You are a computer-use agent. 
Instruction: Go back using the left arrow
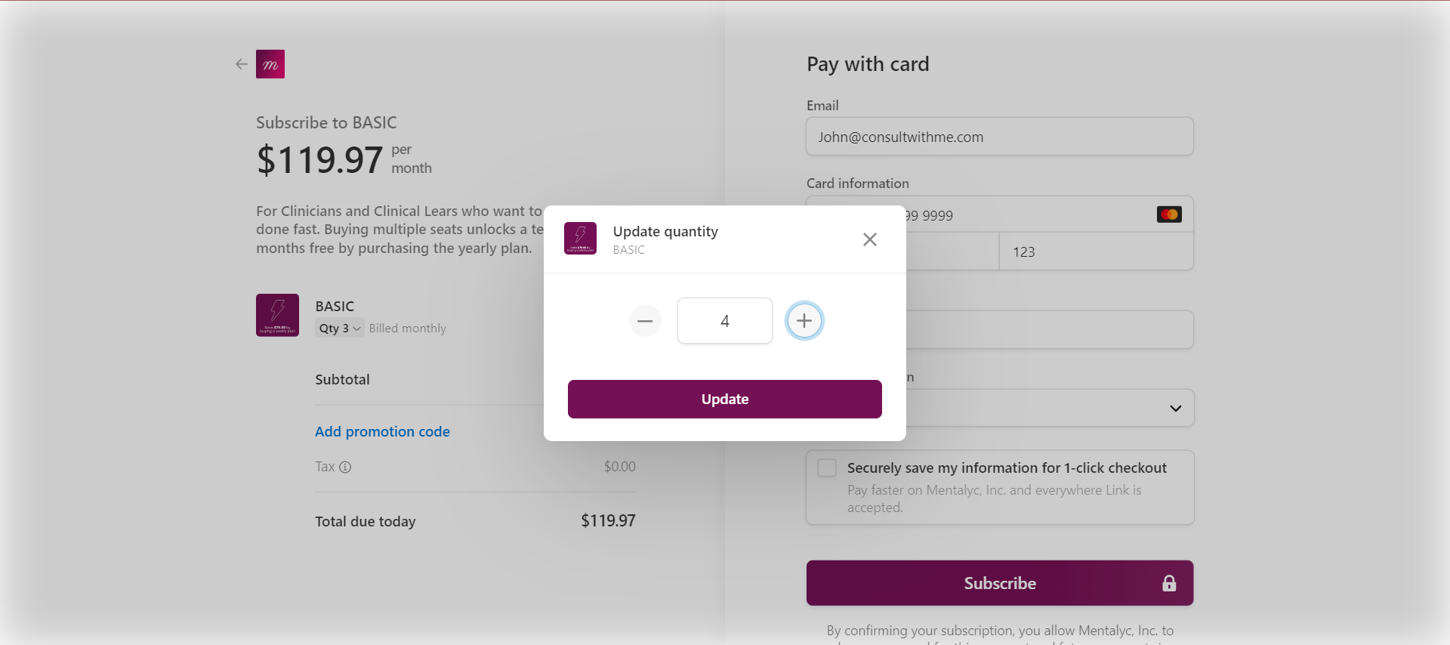click(x=242, y=64)
